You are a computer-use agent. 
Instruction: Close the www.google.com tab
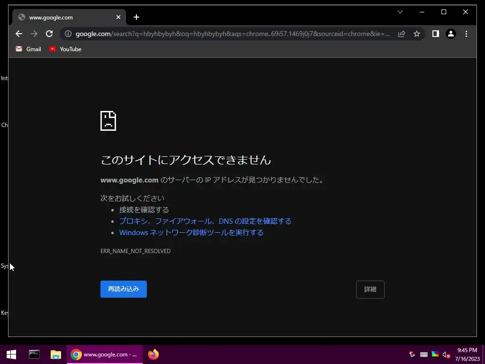pyautogui.click(x=118, y=18)
